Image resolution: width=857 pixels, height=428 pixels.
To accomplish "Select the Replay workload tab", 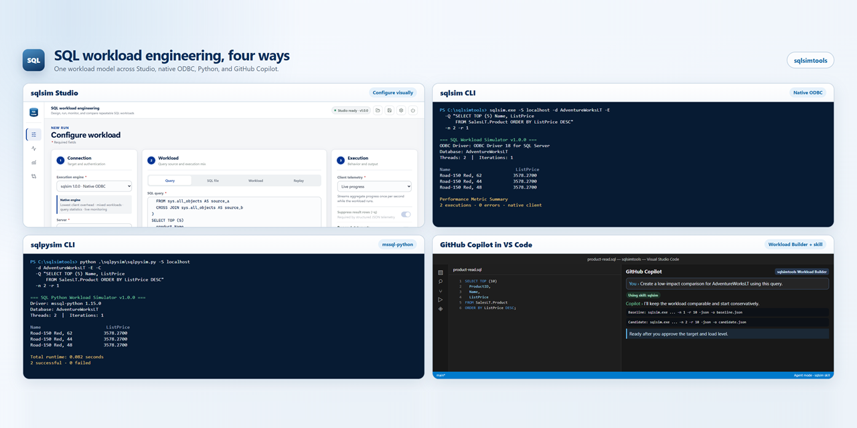I will (x=299, y=181).
